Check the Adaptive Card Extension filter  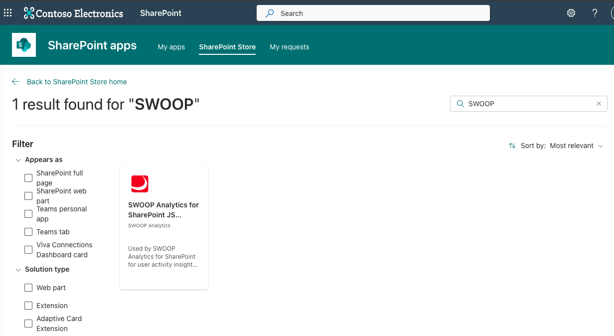coord(28,324)
